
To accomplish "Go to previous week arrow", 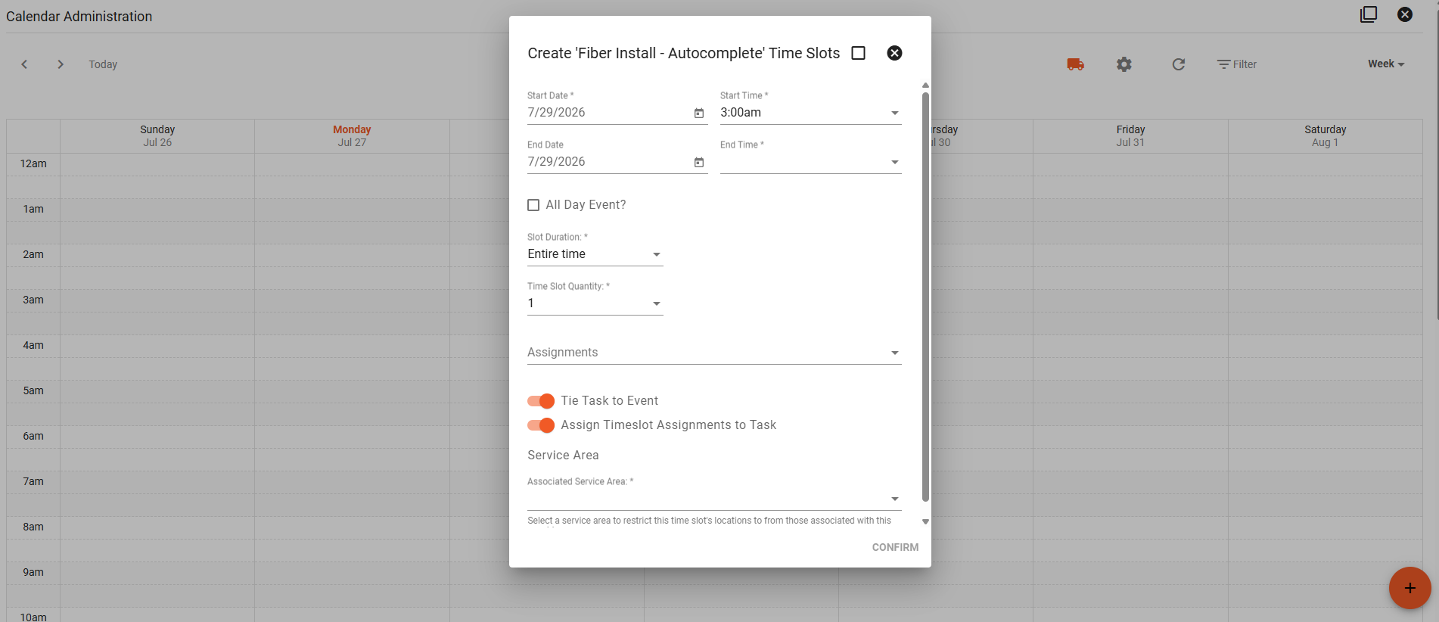I will point(24,64).
